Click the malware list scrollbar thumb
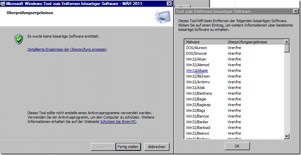The image size is (301, 155). 287,48
